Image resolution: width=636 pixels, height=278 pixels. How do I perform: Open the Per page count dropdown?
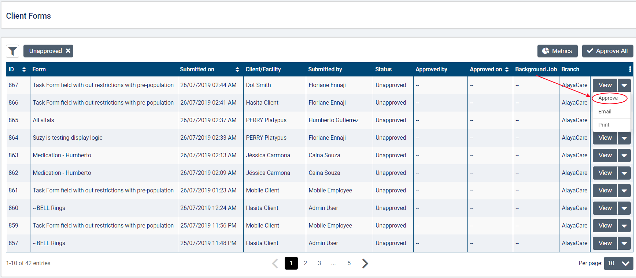point(618,263)
